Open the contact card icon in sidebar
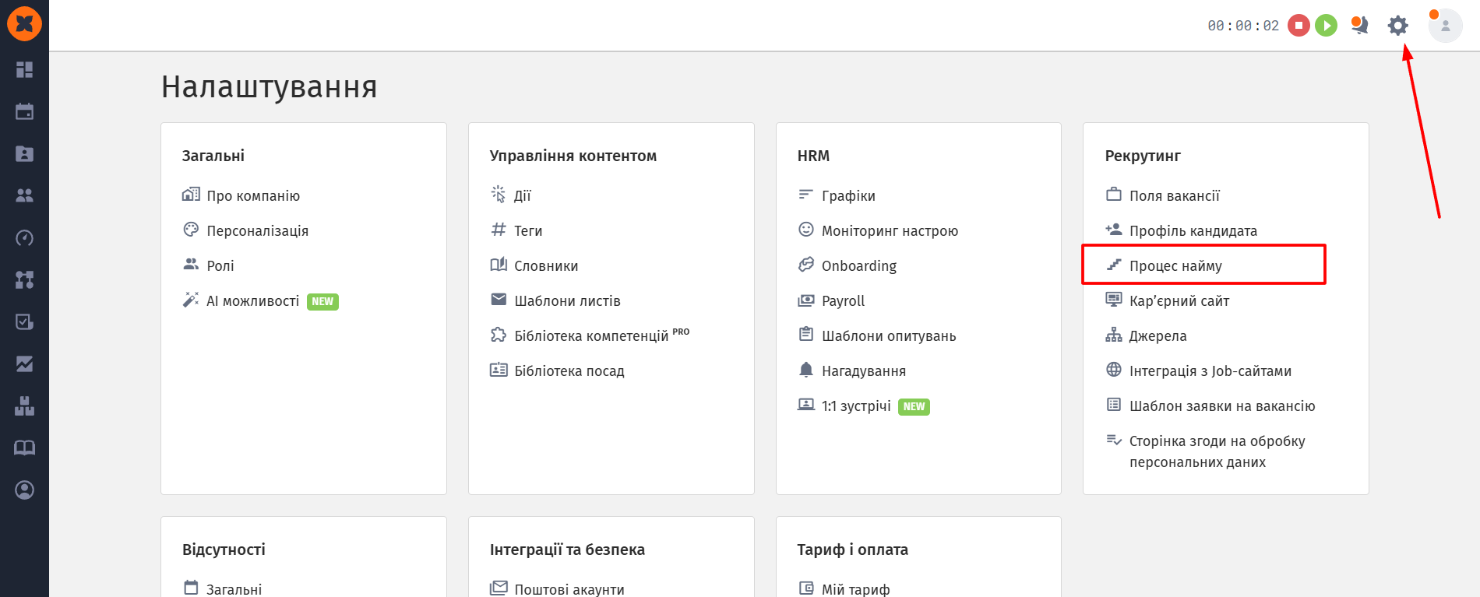 pyautogui.click(x=24, y=153)
